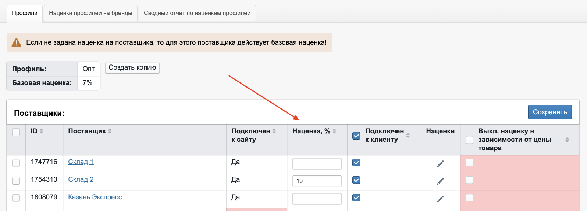This screenshot has height=211, width=587.
Task: Click Да in Склад 2 row
Action: 235,179
